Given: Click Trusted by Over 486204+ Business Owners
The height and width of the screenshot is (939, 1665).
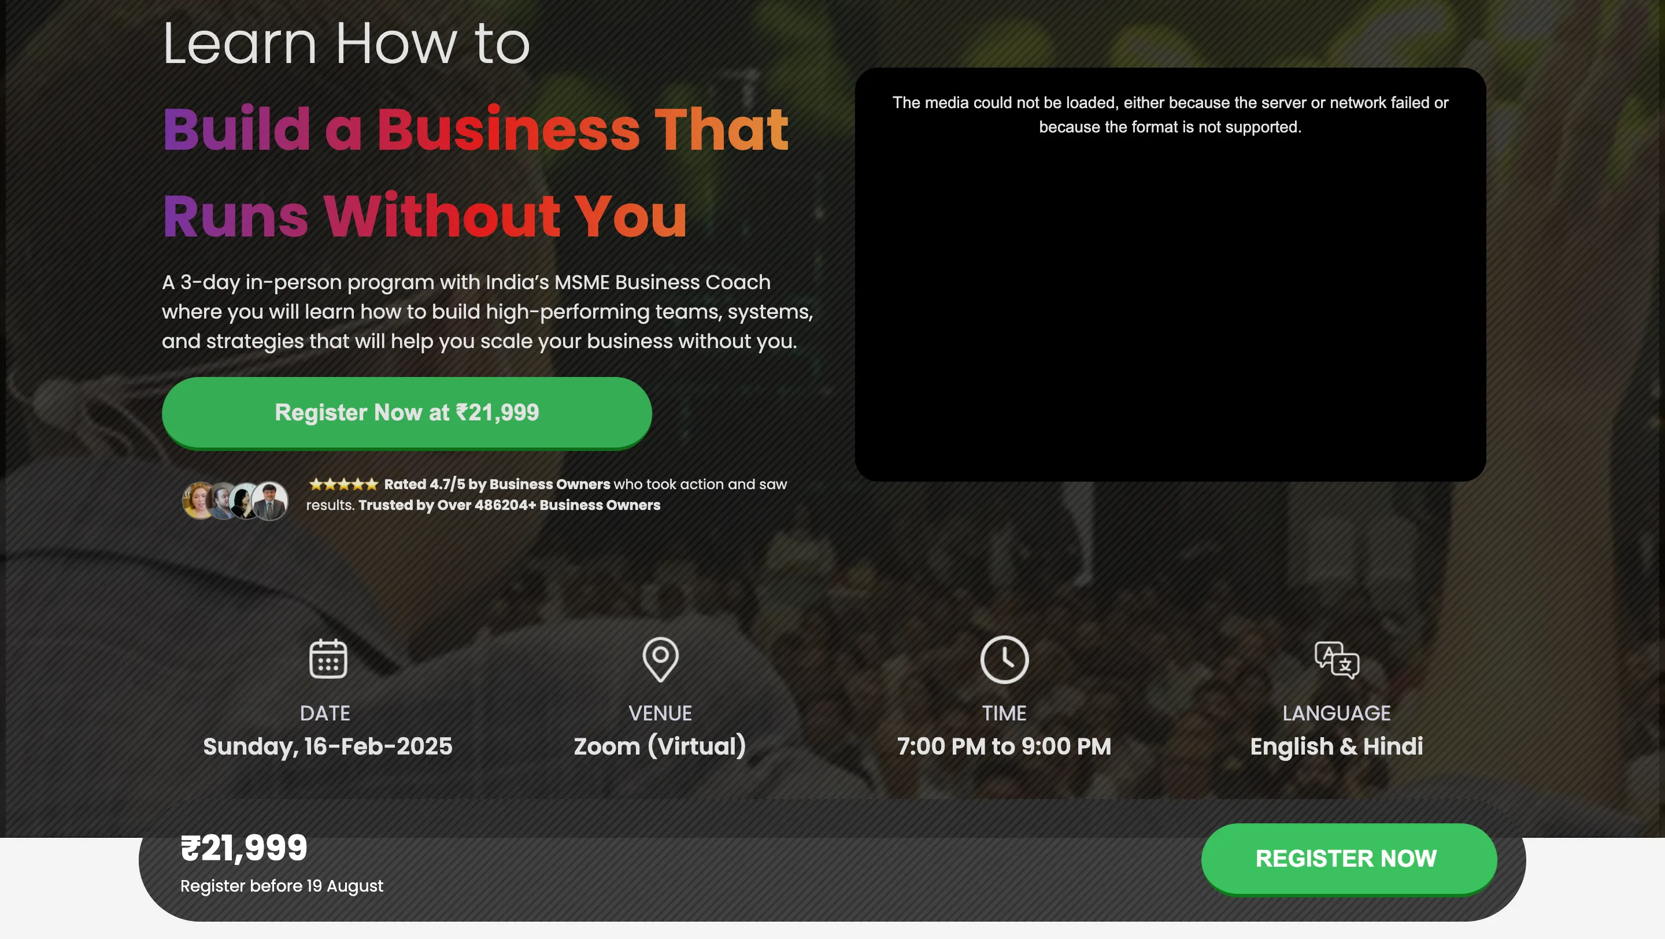Looking at the screenshot, I should pyautogui.click(x=509, y=505).
